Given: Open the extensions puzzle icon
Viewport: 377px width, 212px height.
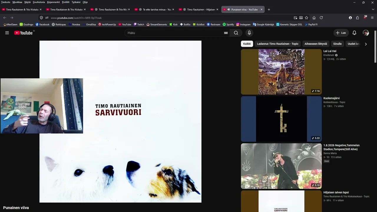Looking at the screenshot, I should (357, 18).
